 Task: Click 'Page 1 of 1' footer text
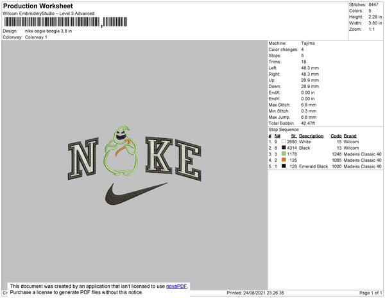point(370,293)
